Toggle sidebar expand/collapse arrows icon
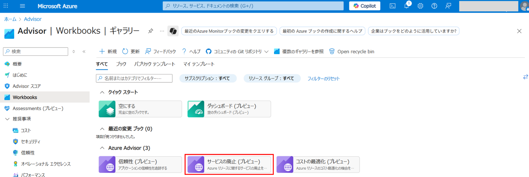The width and height of the screenshot is (529, 177). click(x=74, y=51)
